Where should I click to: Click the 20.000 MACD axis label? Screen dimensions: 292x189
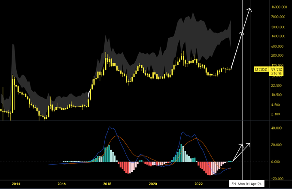(277, 145)
